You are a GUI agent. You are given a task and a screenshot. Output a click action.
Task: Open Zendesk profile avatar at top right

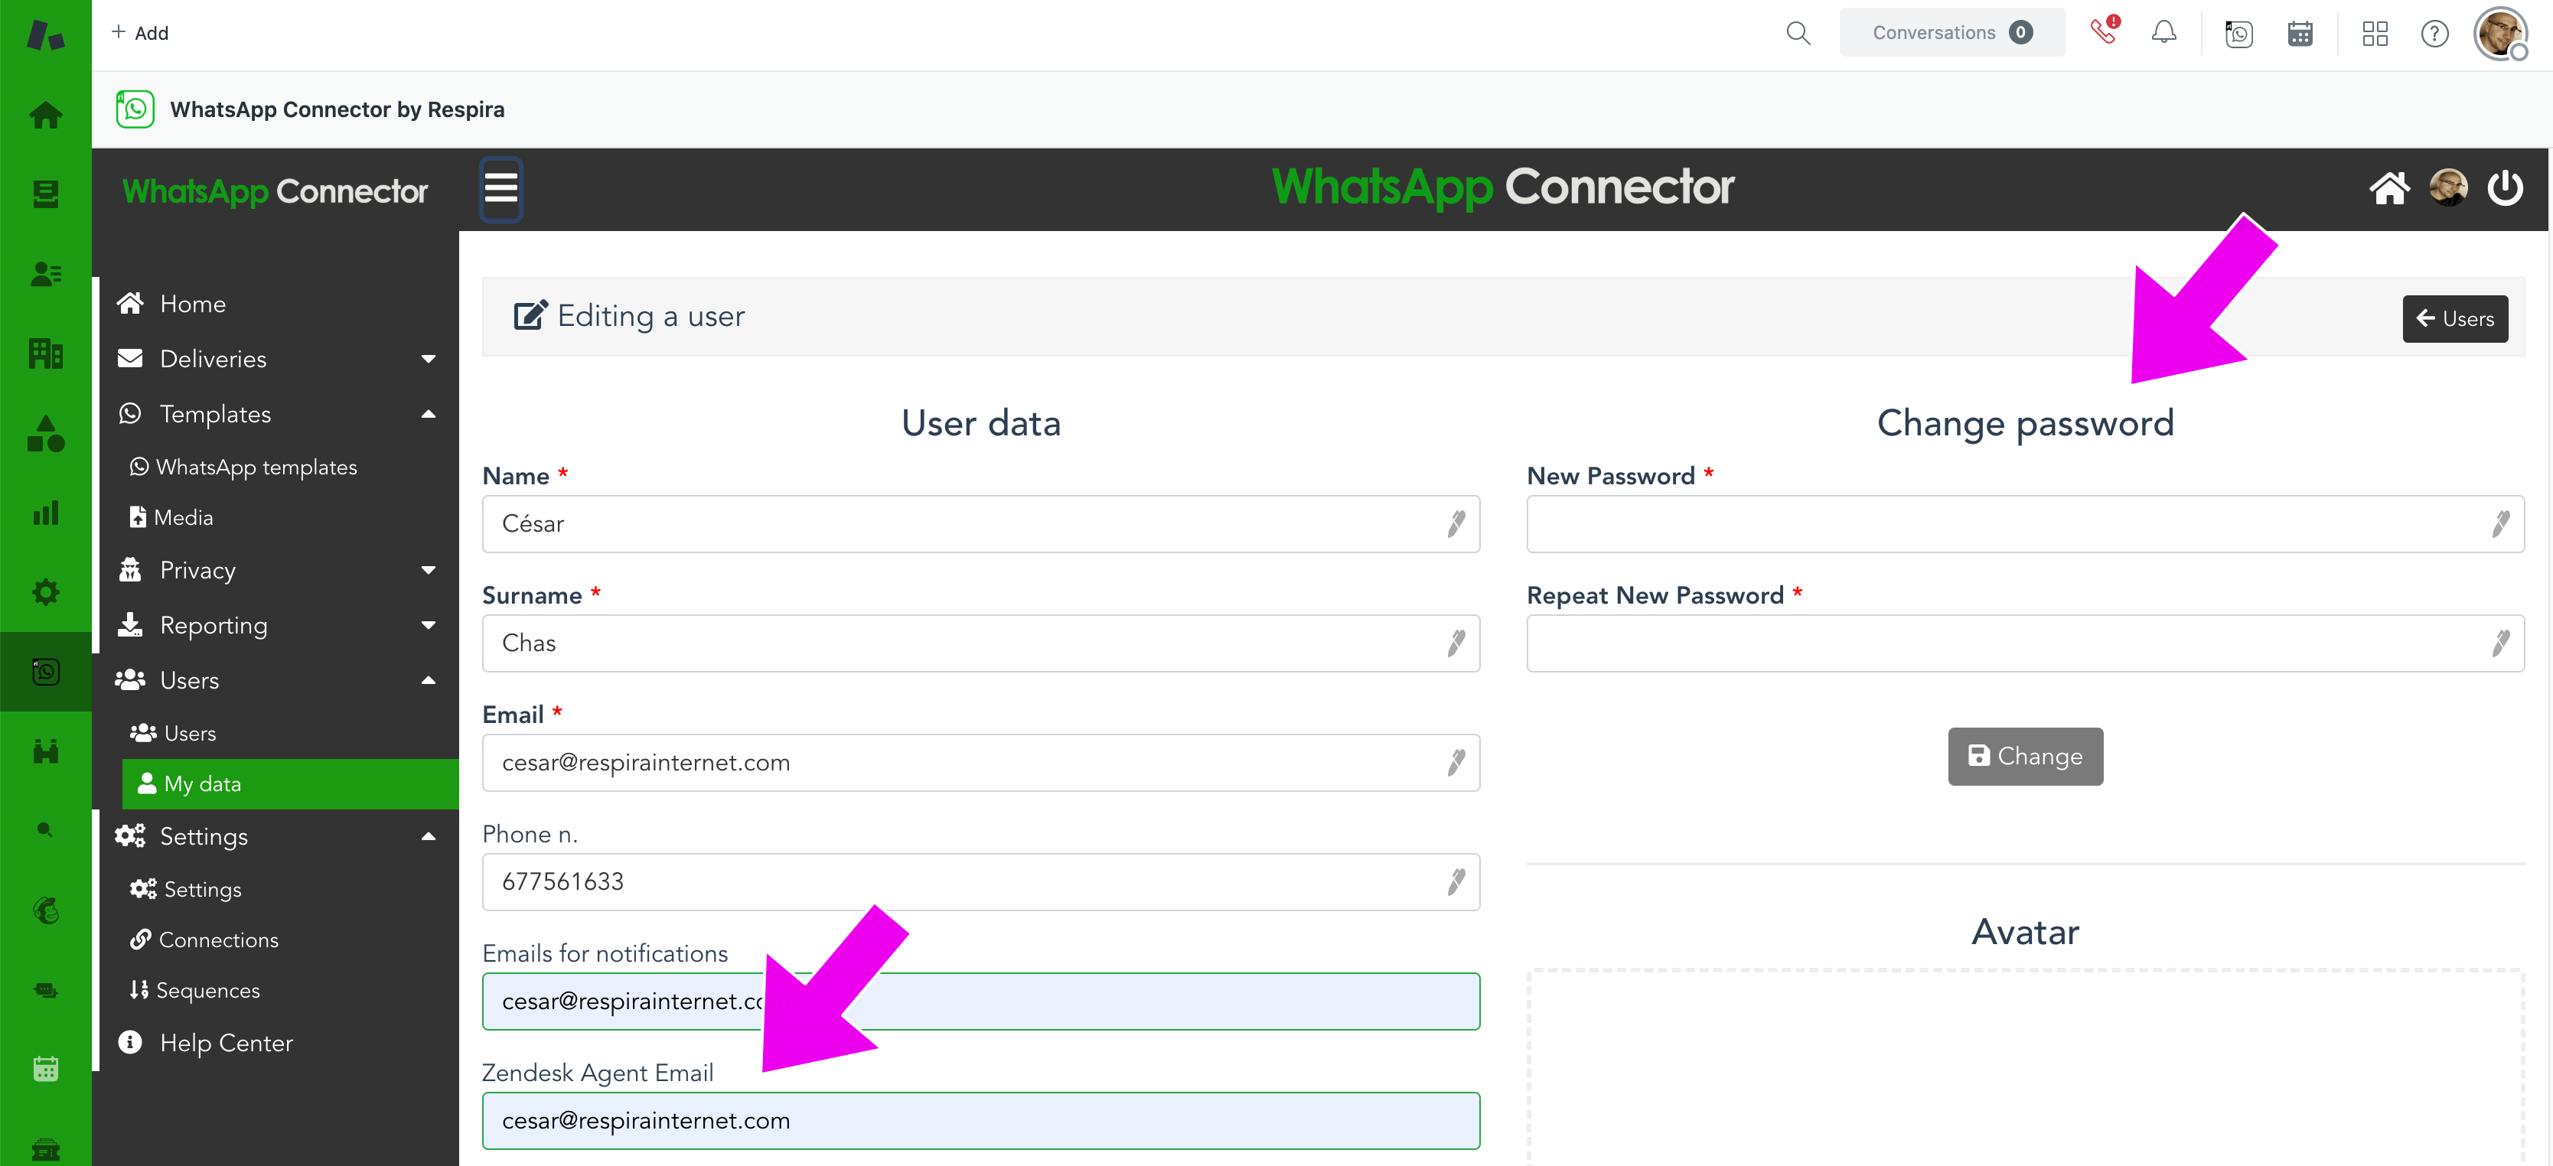pyautogui.click(x=2500, y=34)
